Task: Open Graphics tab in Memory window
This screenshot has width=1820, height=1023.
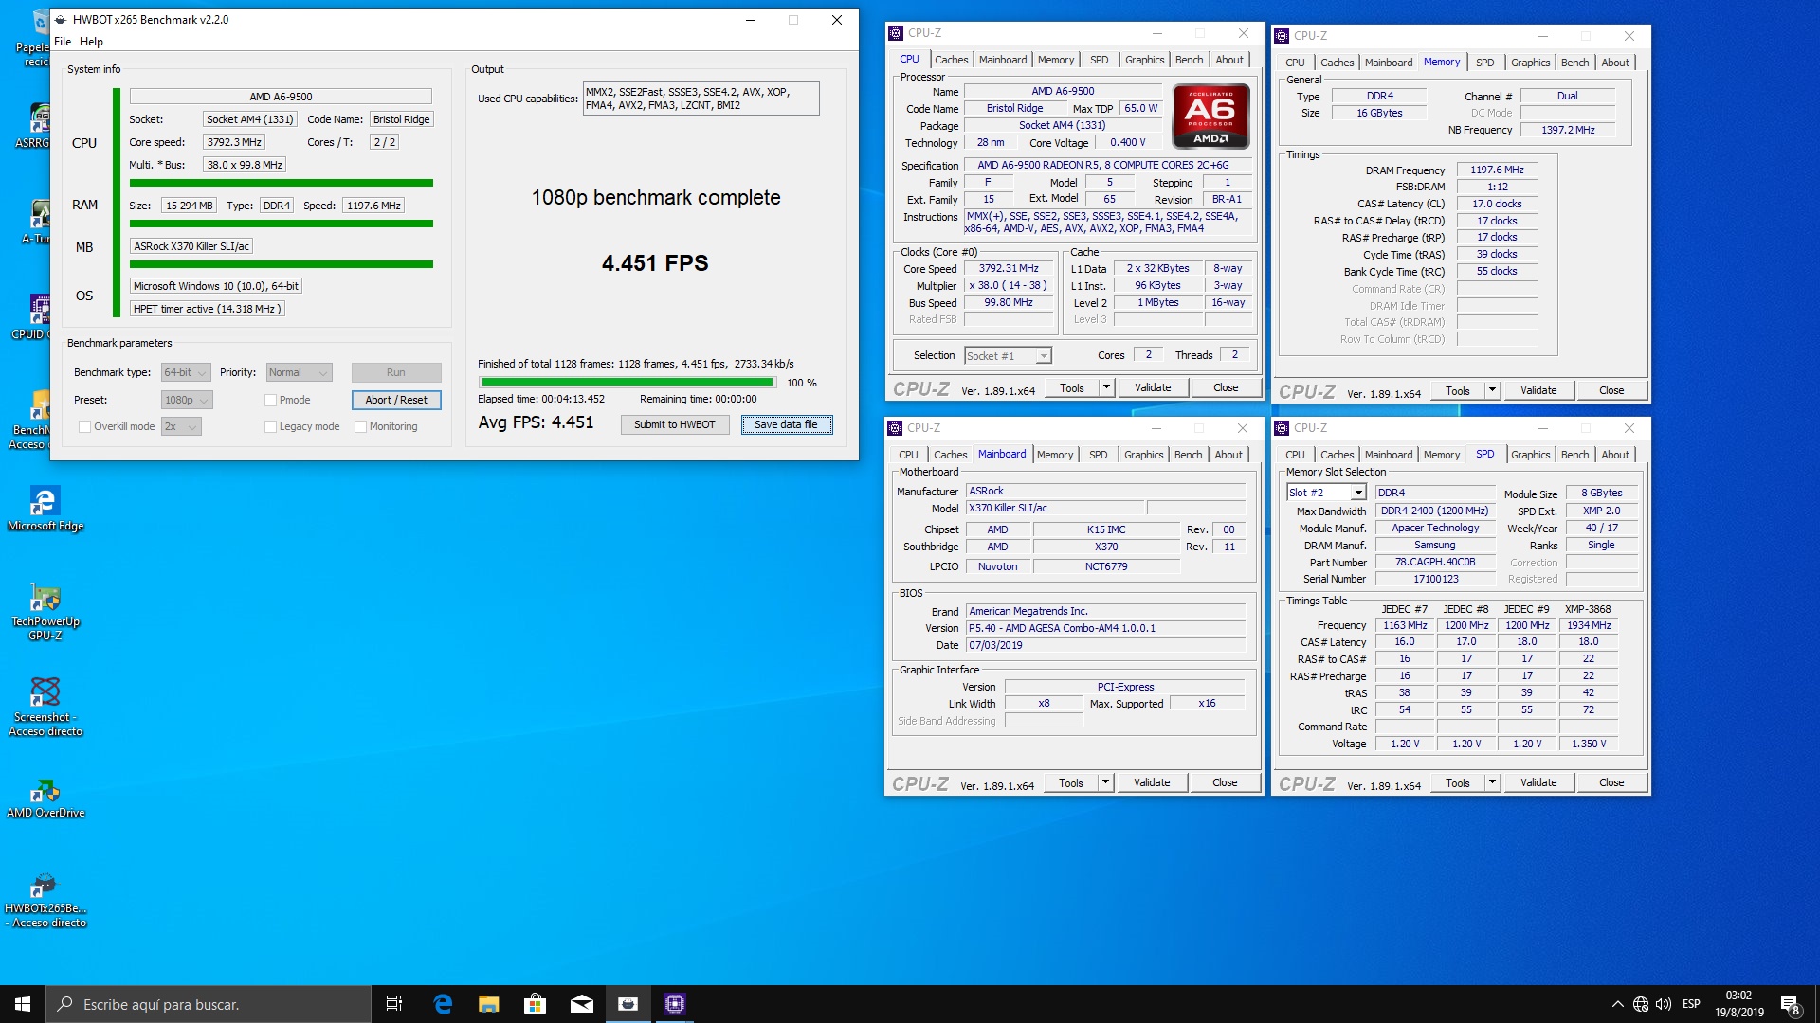Action: coord(1530,63)
